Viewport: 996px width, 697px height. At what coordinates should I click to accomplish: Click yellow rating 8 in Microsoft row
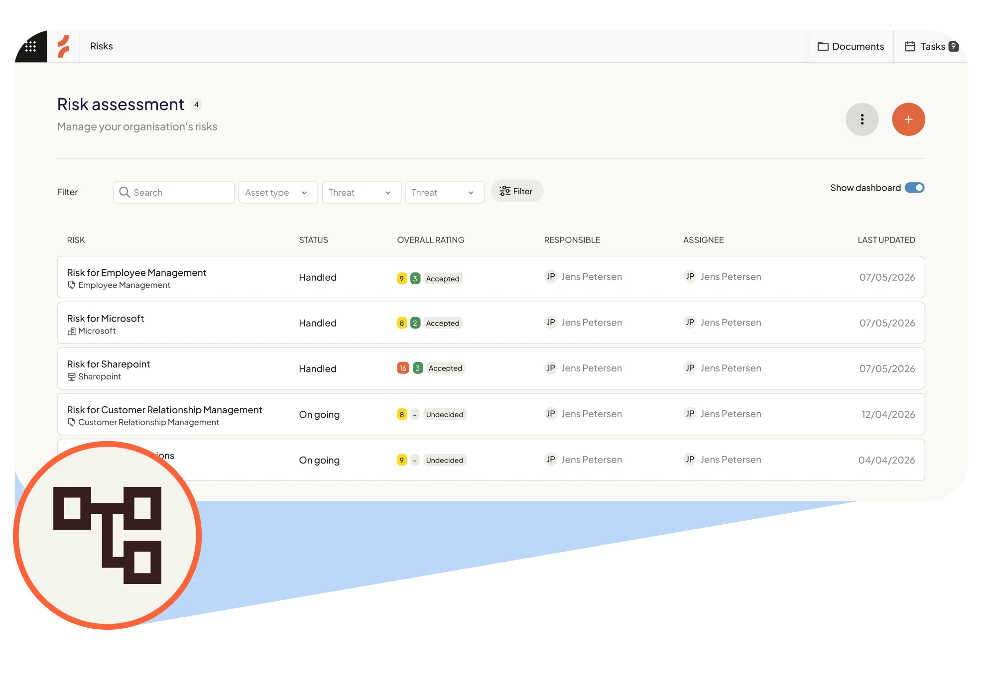(402, 323)
